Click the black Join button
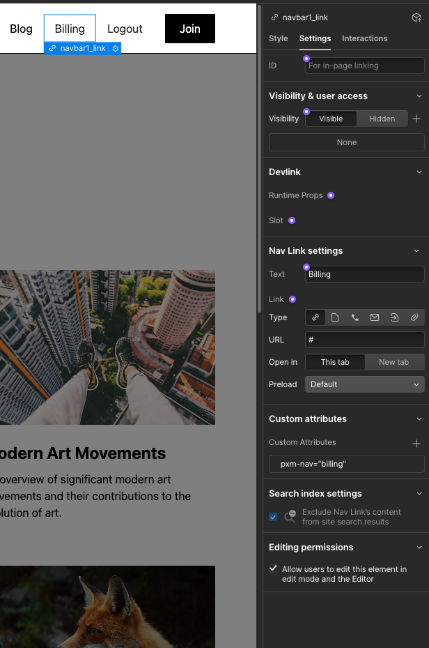The image size is (429, 648). [x=189, y=29]
